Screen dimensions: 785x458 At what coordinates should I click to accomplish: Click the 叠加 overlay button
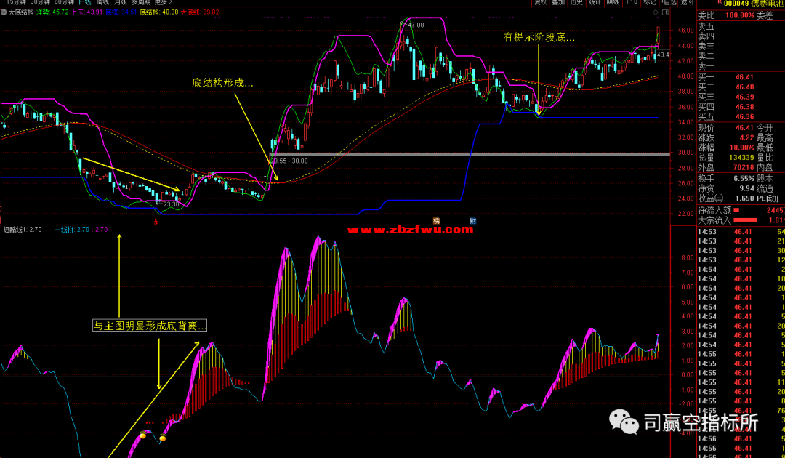559,2
